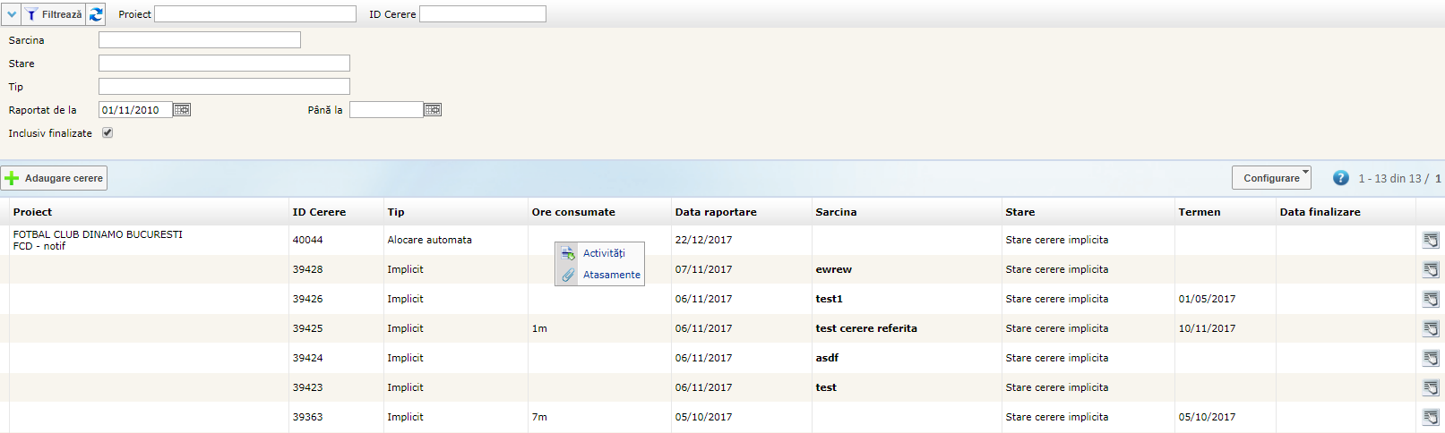Click the Stare filter input box
Viewport: 1445px width, 433px height.
[x=224, y=64]
